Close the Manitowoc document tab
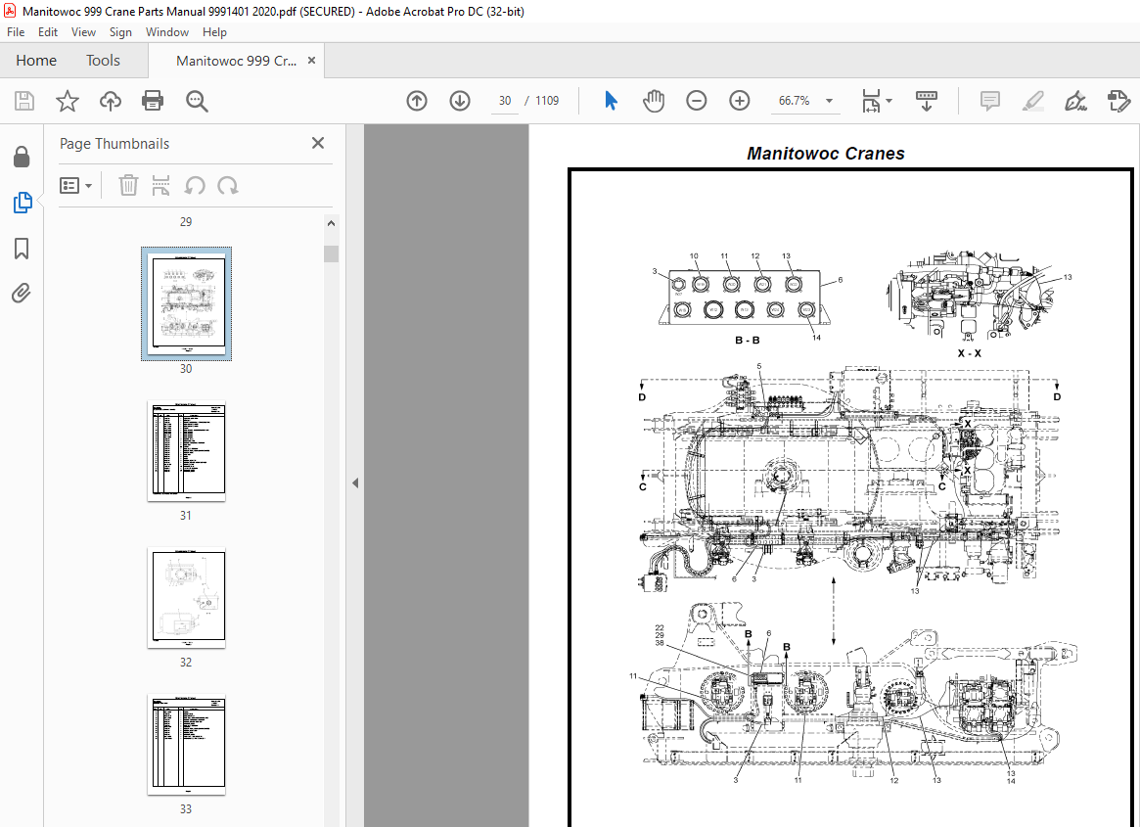The height and width of the screenshot is (827, 1140). point(312,61)
